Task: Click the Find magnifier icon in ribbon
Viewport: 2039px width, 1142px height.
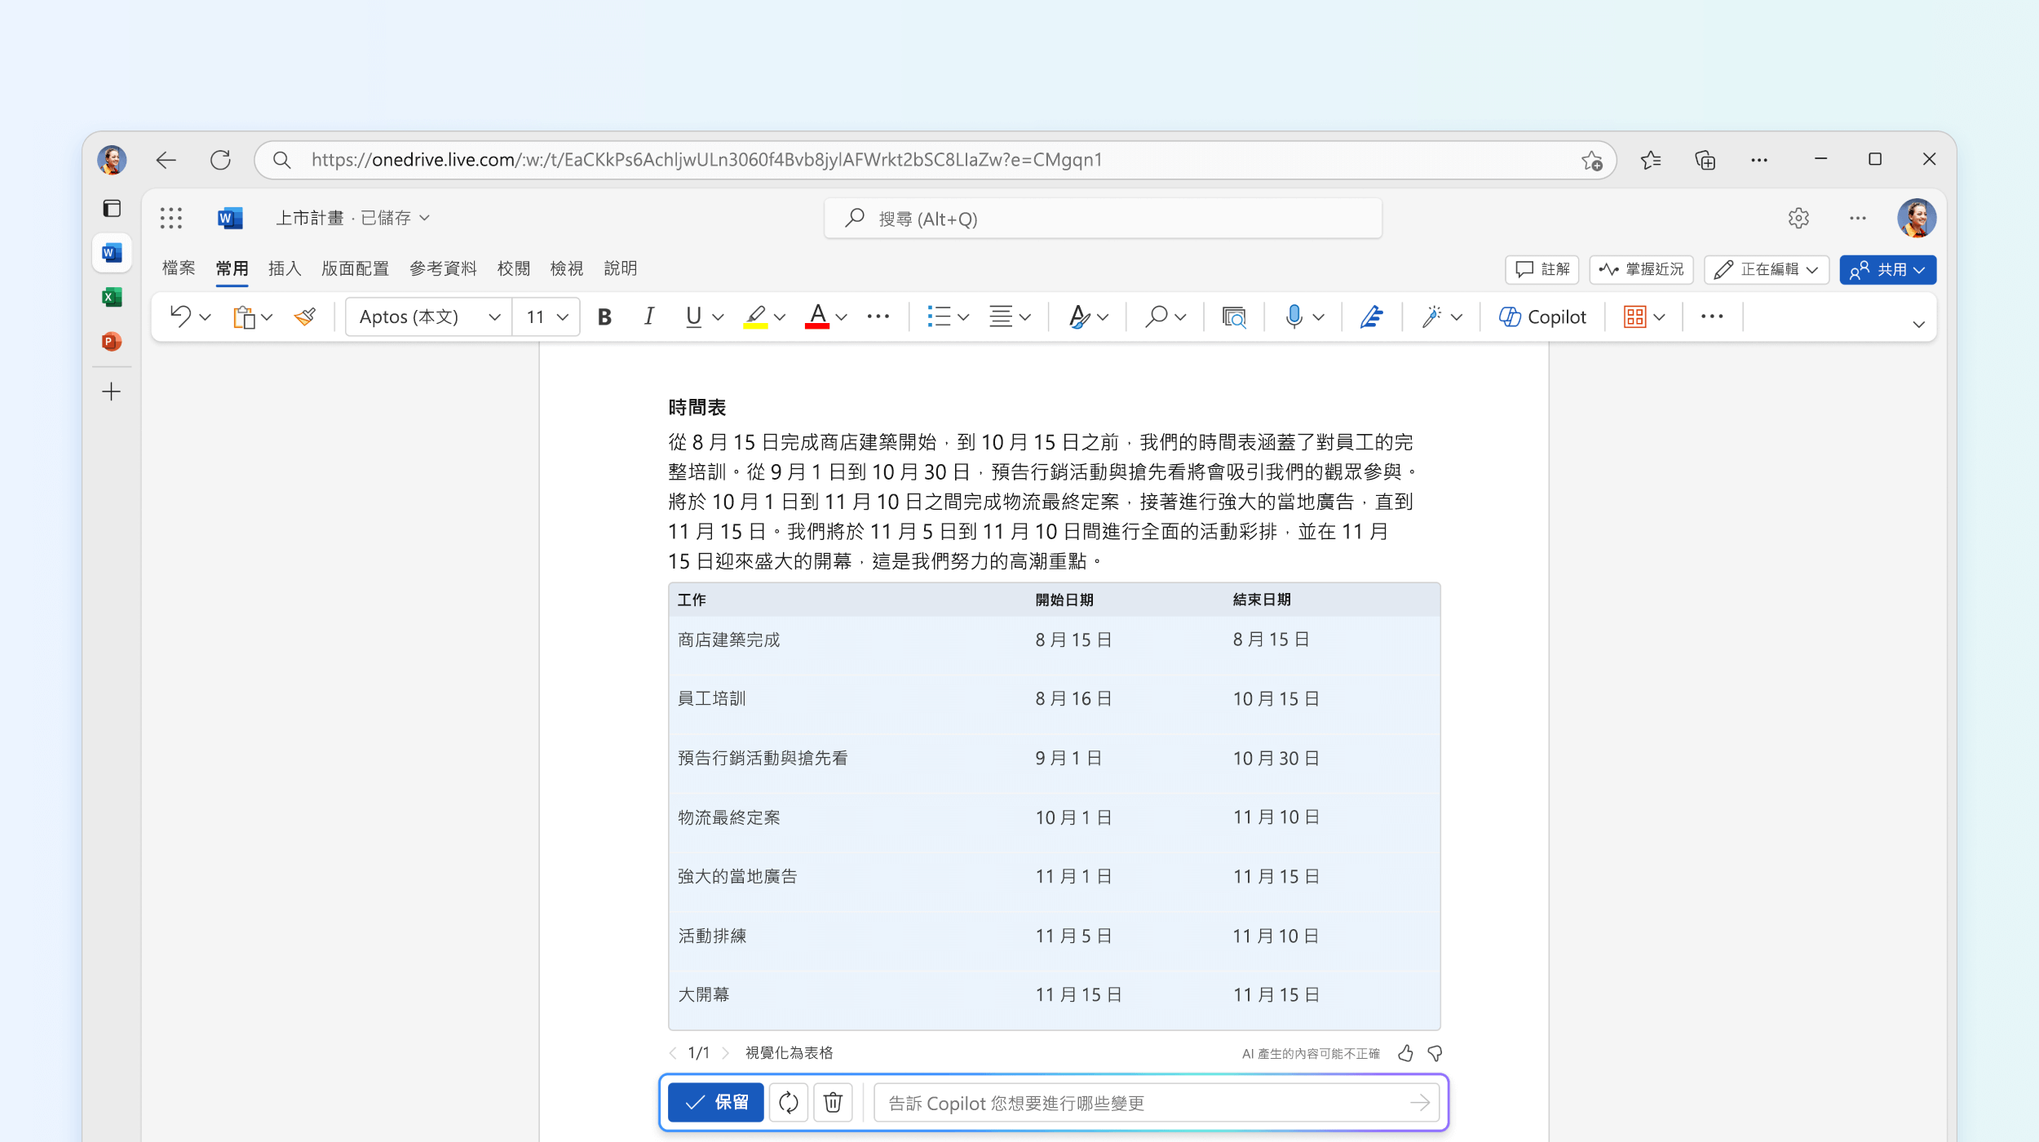Action: [x=1156, y=316]
